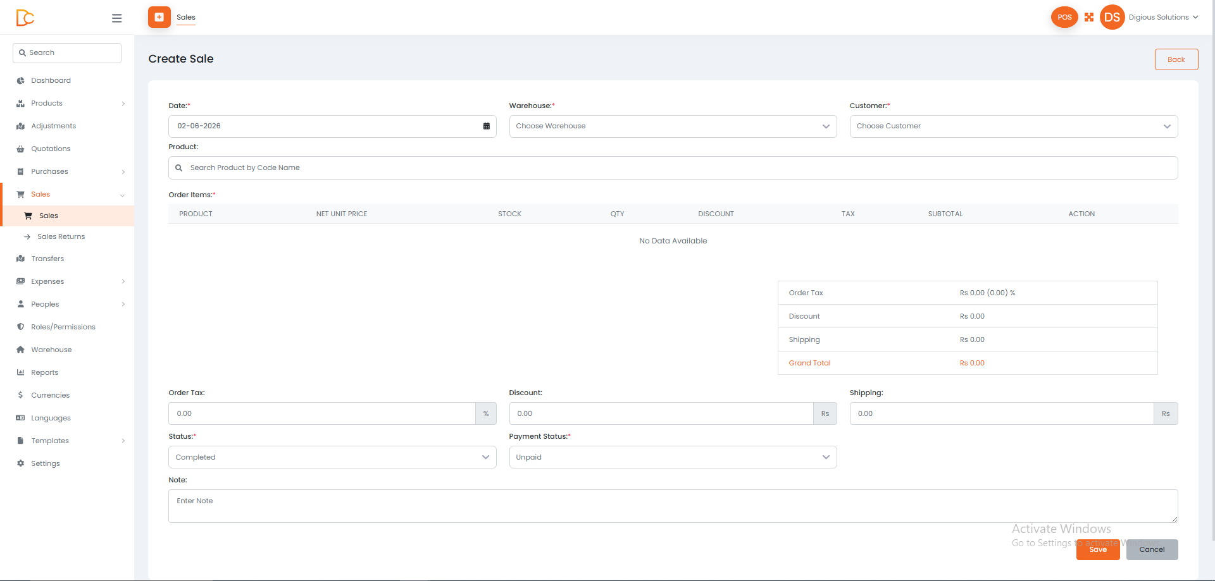The image size is (1215, 581).
Task: Click the Order Tax input field
Action: pyautogui.click(x=321, y=413)
